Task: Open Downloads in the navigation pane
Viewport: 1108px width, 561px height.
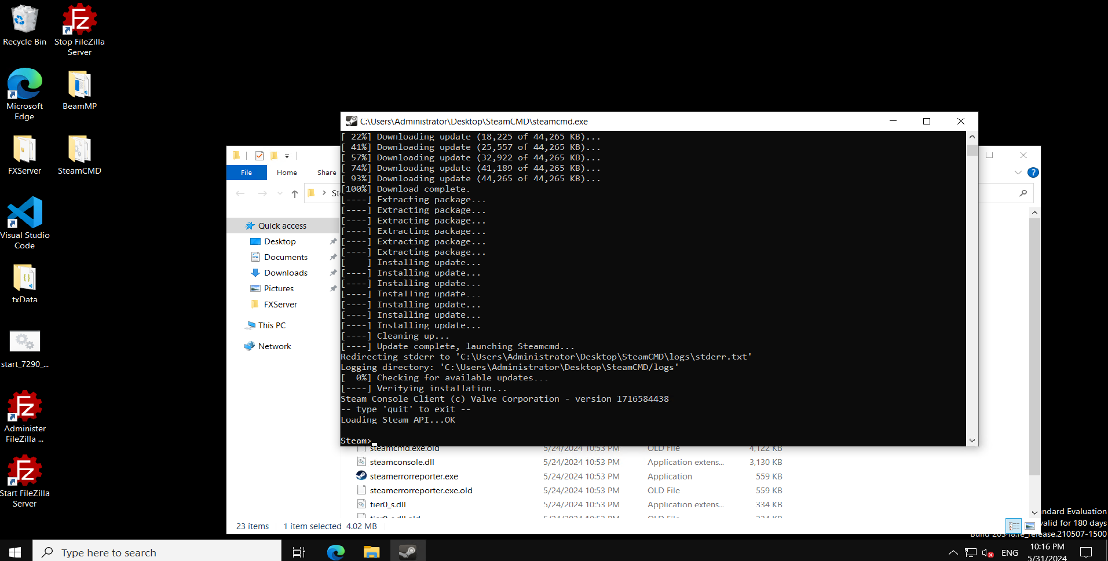Action: click(286, 273)
